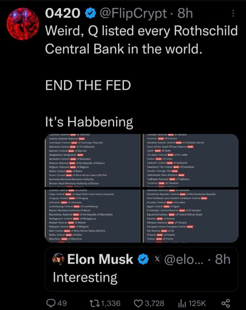Like the tweet with heart icon
Image resolution: width=246 pixels, height=310 pixels.
click(138, 303)
